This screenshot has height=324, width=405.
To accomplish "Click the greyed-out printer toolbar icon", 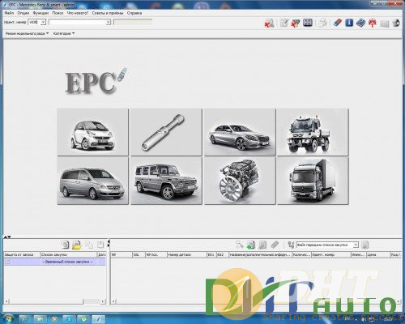I will pyautogui.click(x=322, y=23).
